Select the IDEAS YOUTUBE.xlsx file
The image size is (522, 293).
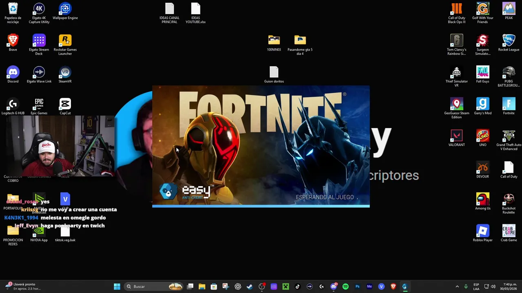196,13
